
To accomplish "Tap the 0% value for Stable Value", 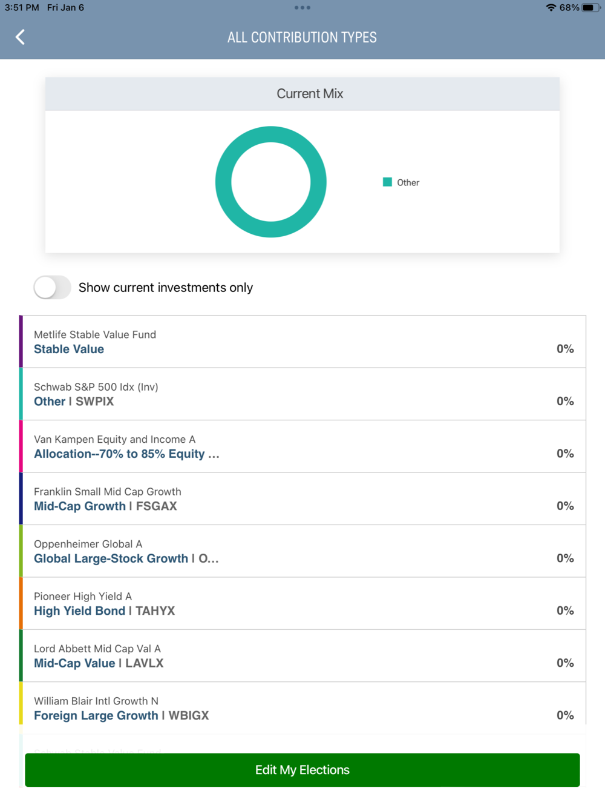I will pyautogui.click(x=565, y=349).
